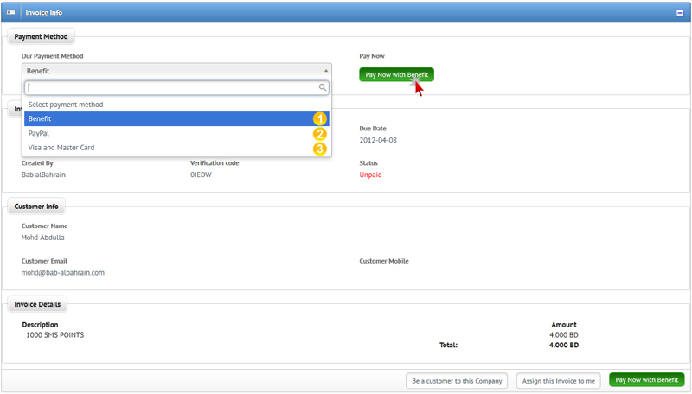
Task: Click the yellow number 3 badge
Action: coord(319,149)
